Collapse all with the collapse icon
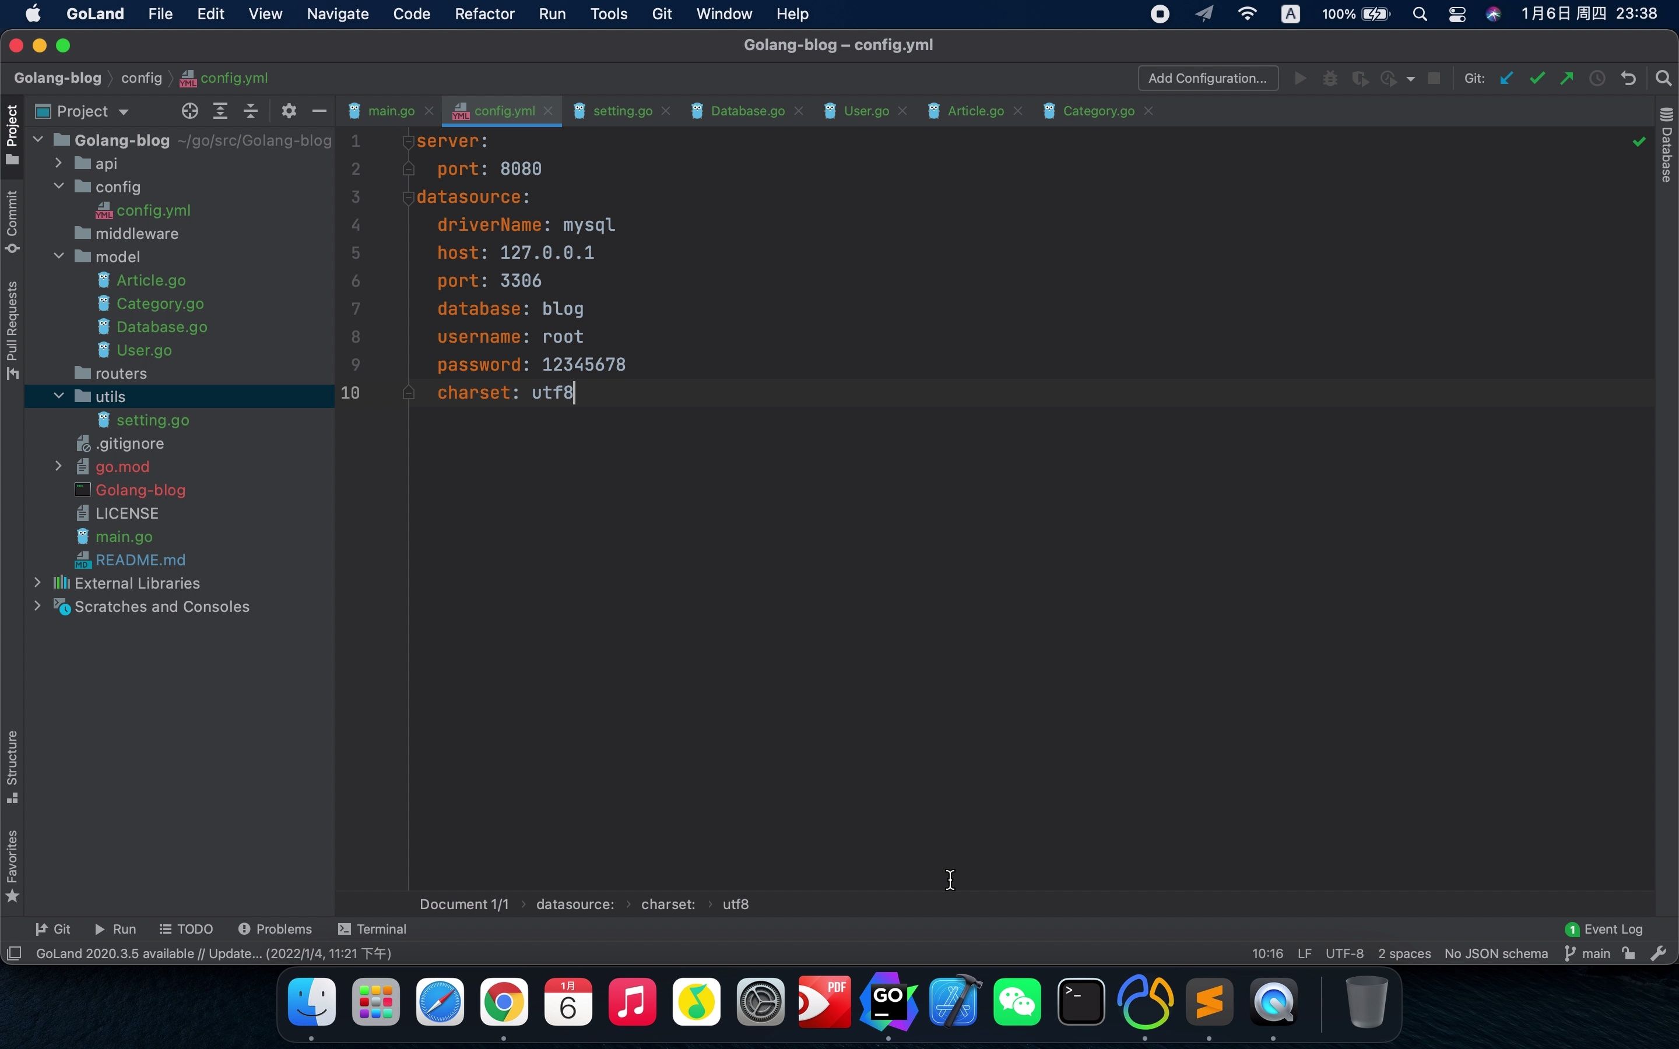This screenshot has height=1049, width=1679. click(251, 111)
